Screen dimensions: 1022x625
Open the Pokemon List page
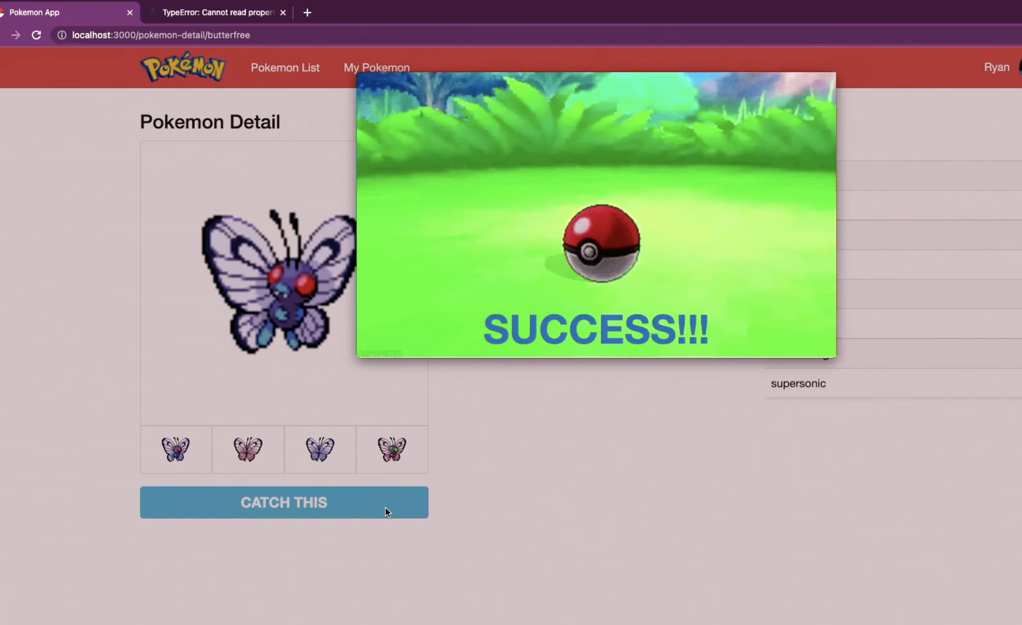(285, 67)
